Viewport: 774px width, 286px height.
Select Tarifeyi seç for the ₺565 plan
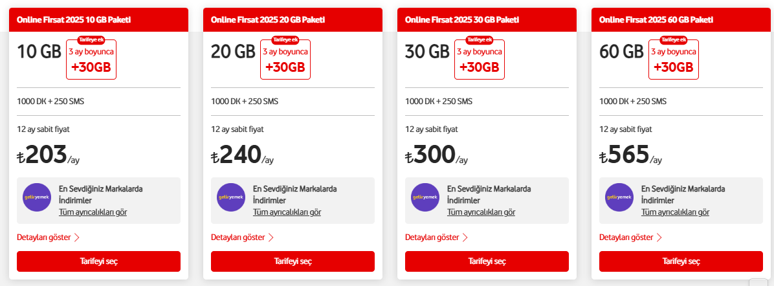coord(681,261)
